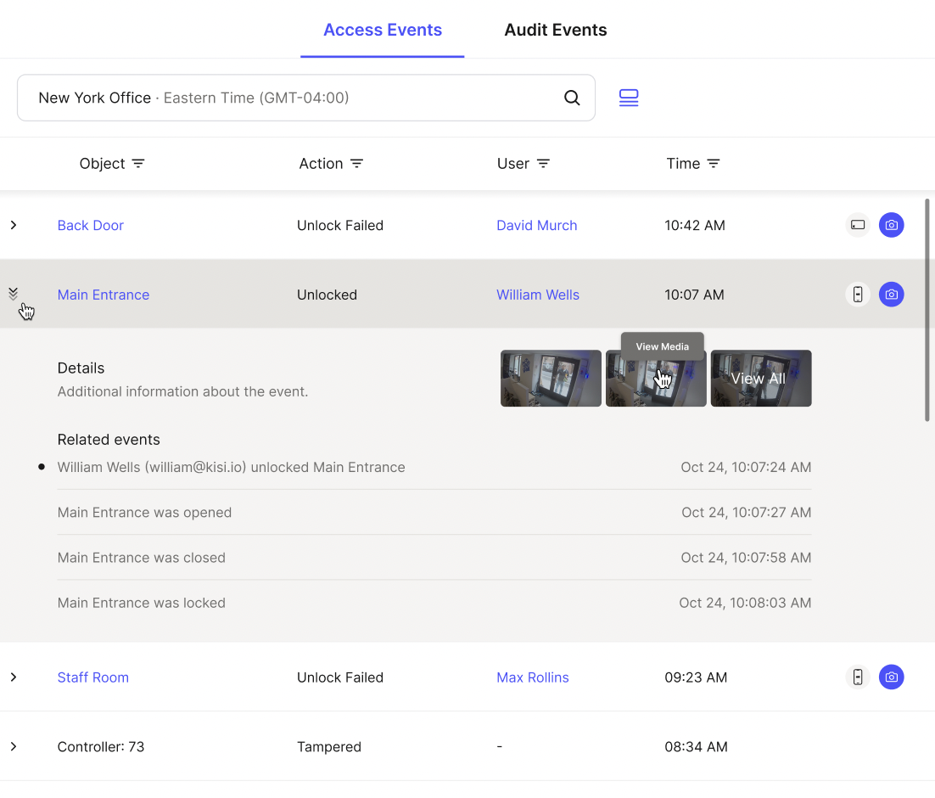The height and width of the screenshot is (798, 935).
Task: Click the phone credential icon on Staff Room row
Action: (858, 677)
